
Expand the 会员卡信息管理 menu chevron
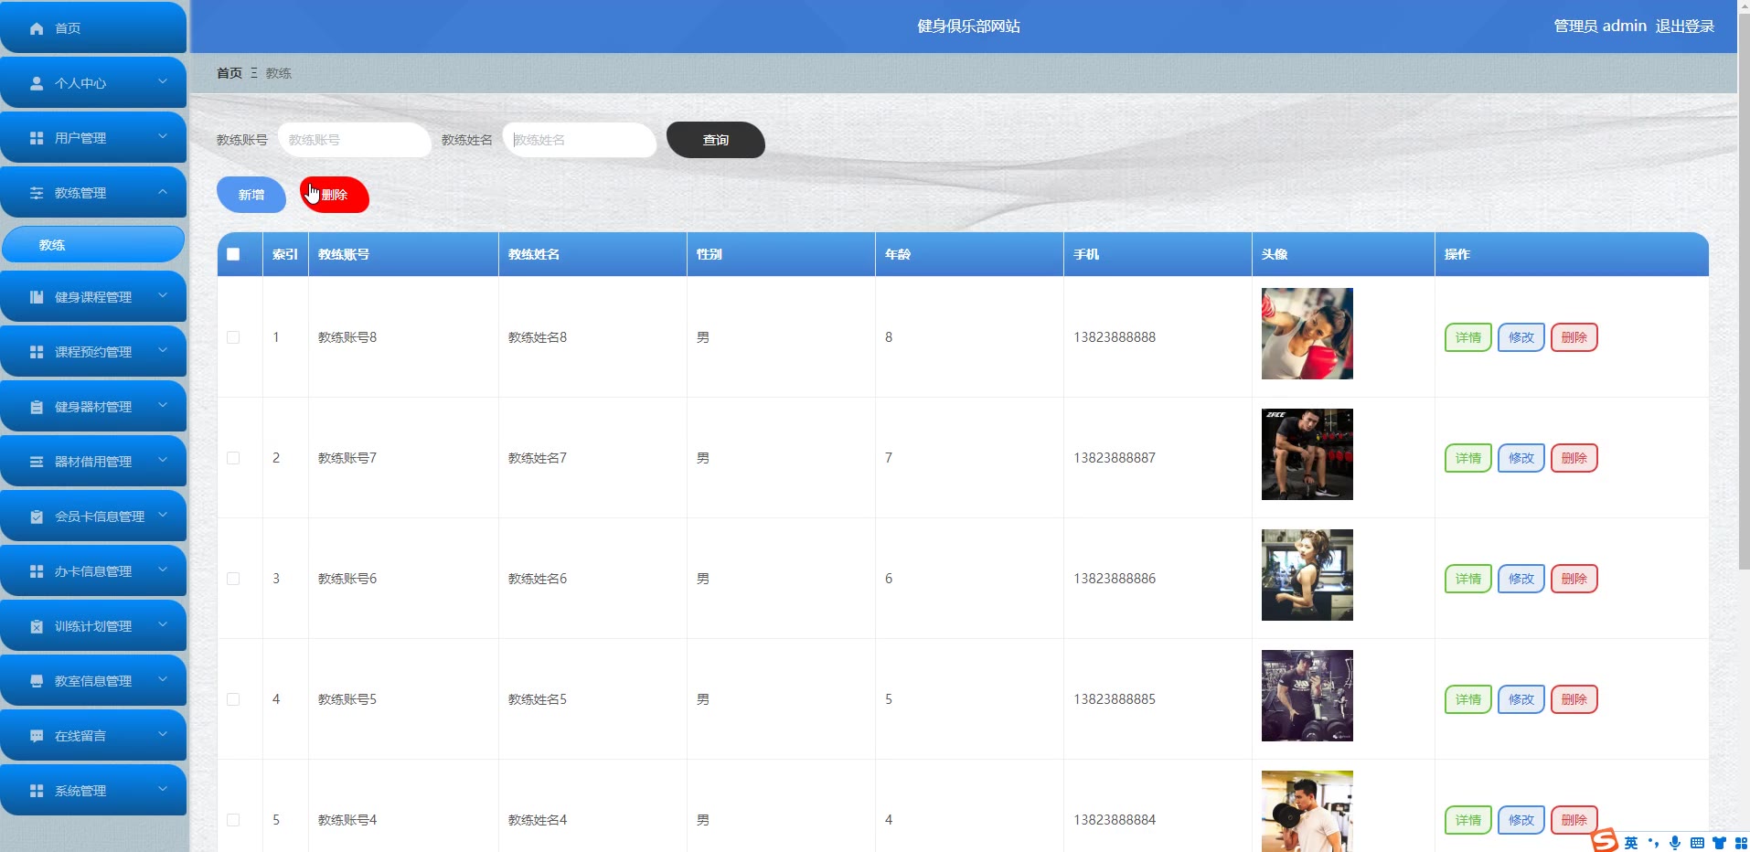(163, 515)
